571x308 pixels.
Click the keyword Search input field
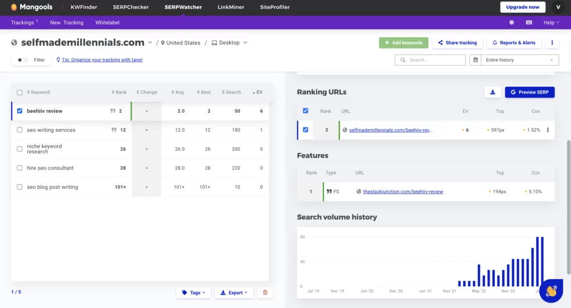430,60
